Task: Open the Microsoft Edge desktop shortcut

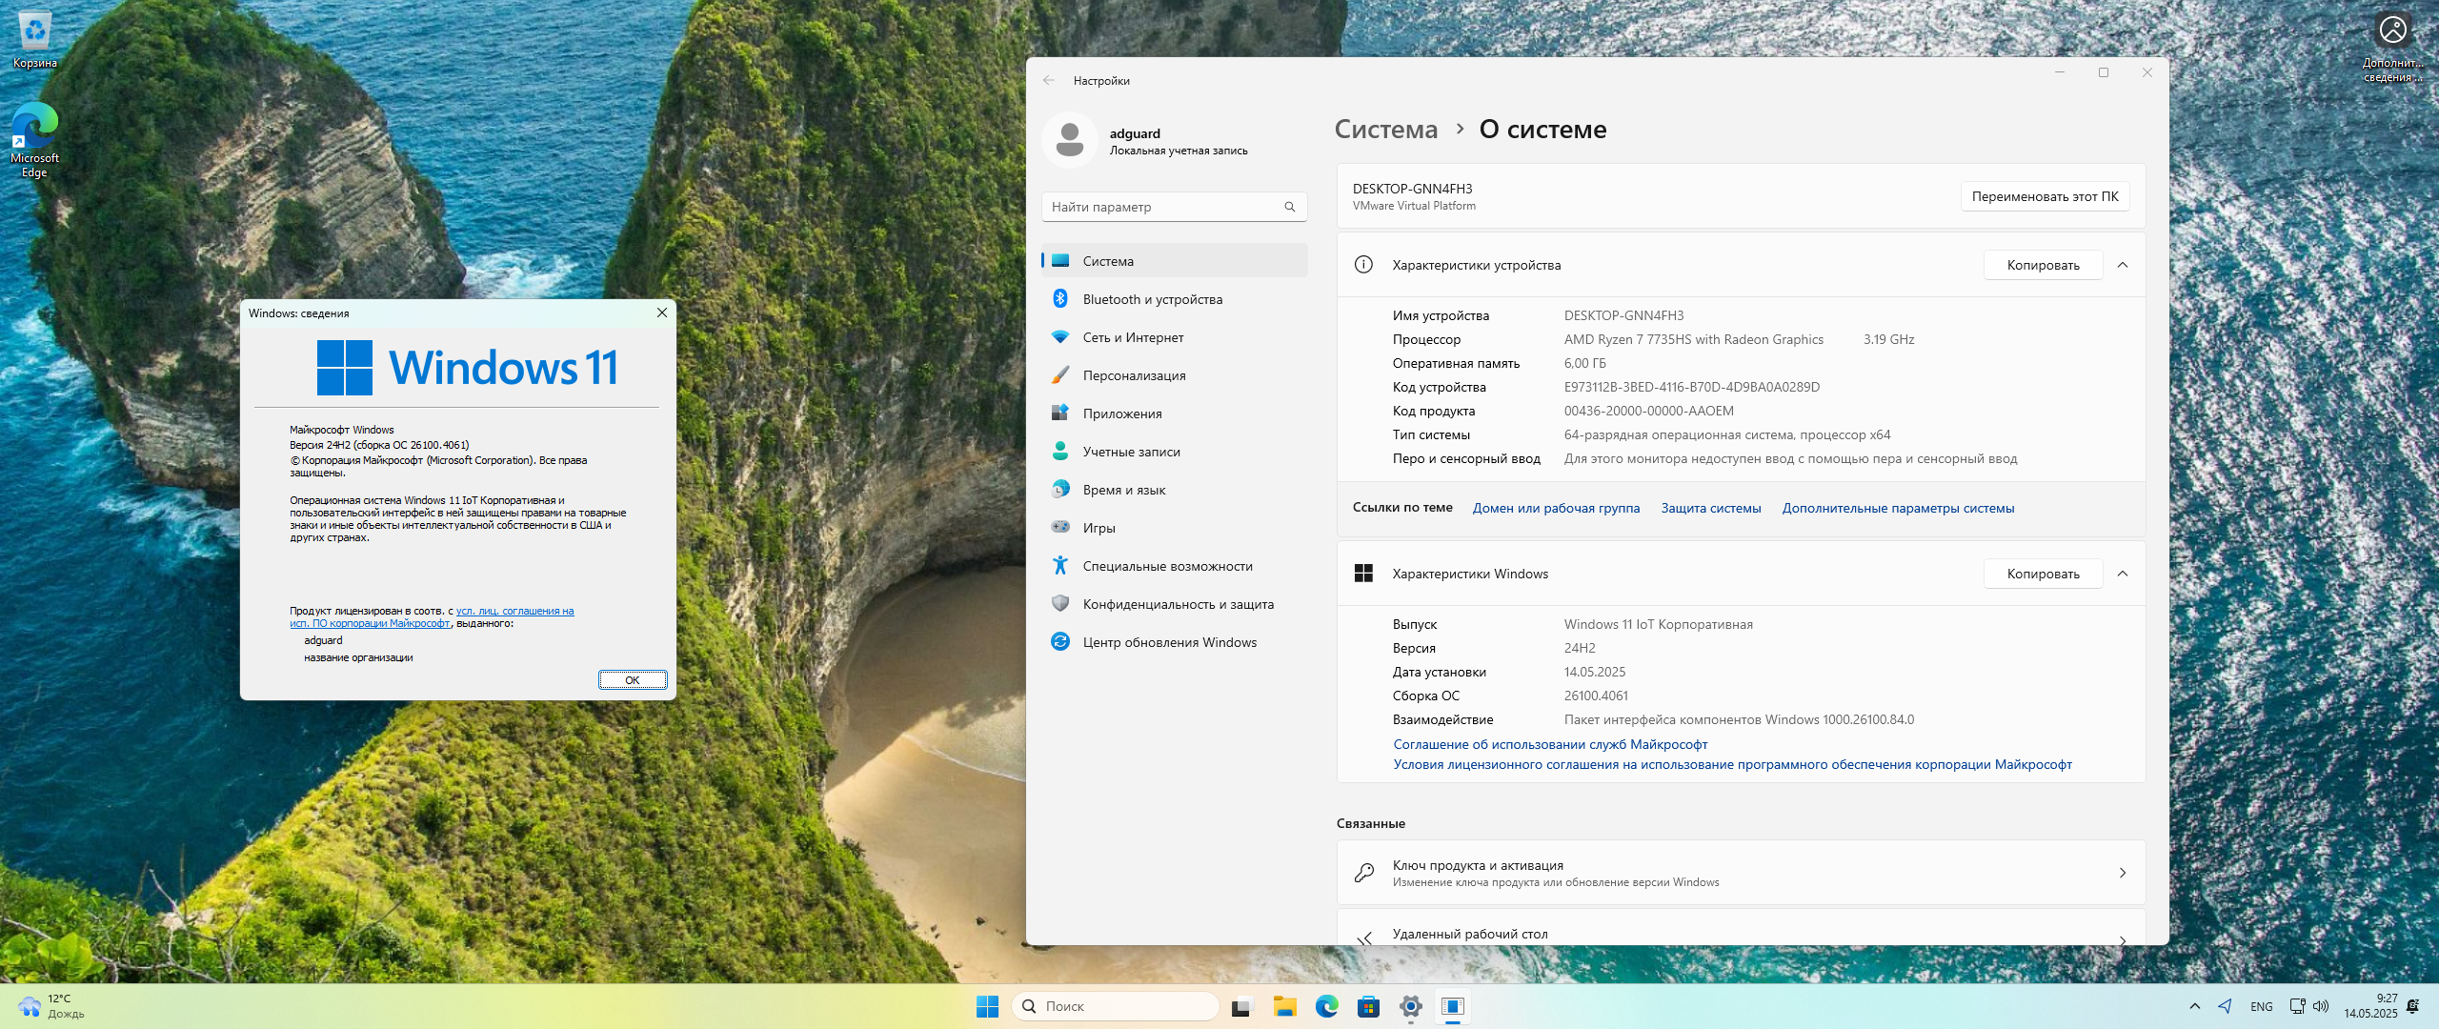Action: coord(35,139)
